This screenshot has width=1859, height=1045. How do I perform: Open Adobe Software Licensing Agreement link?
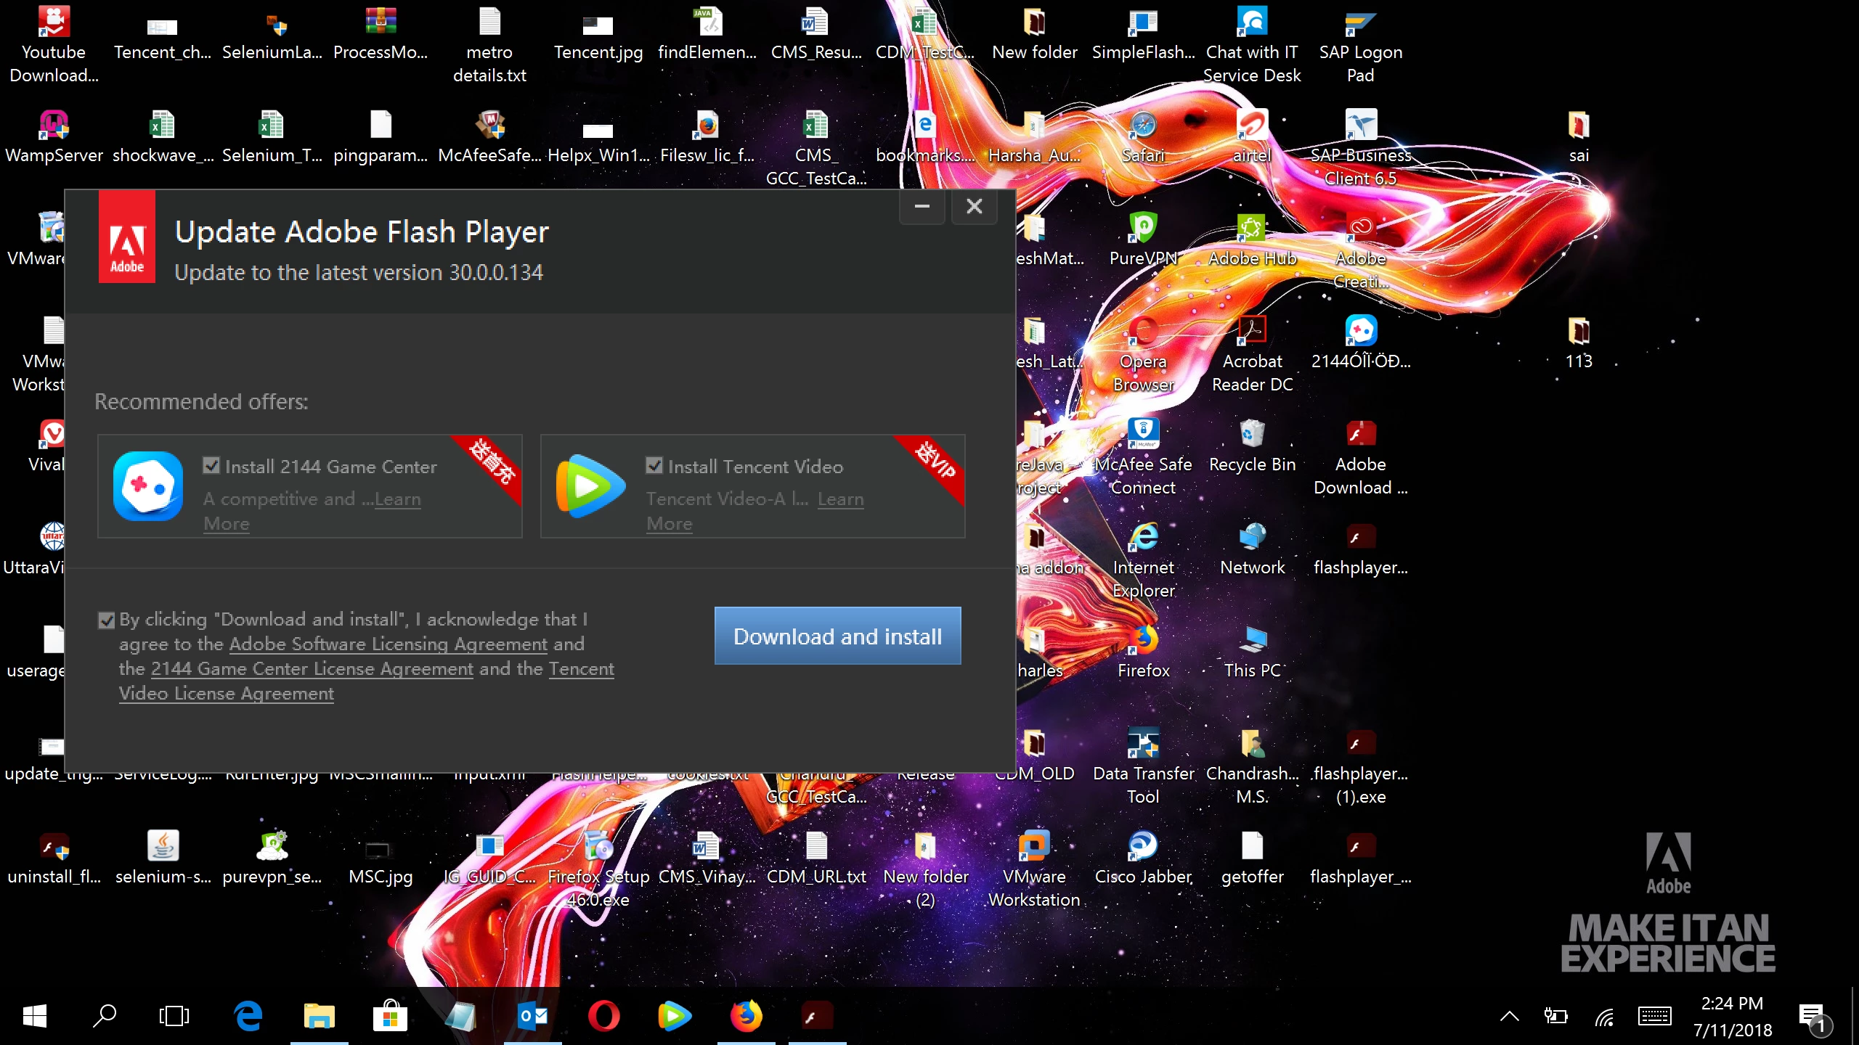click(x=388, y=644)
